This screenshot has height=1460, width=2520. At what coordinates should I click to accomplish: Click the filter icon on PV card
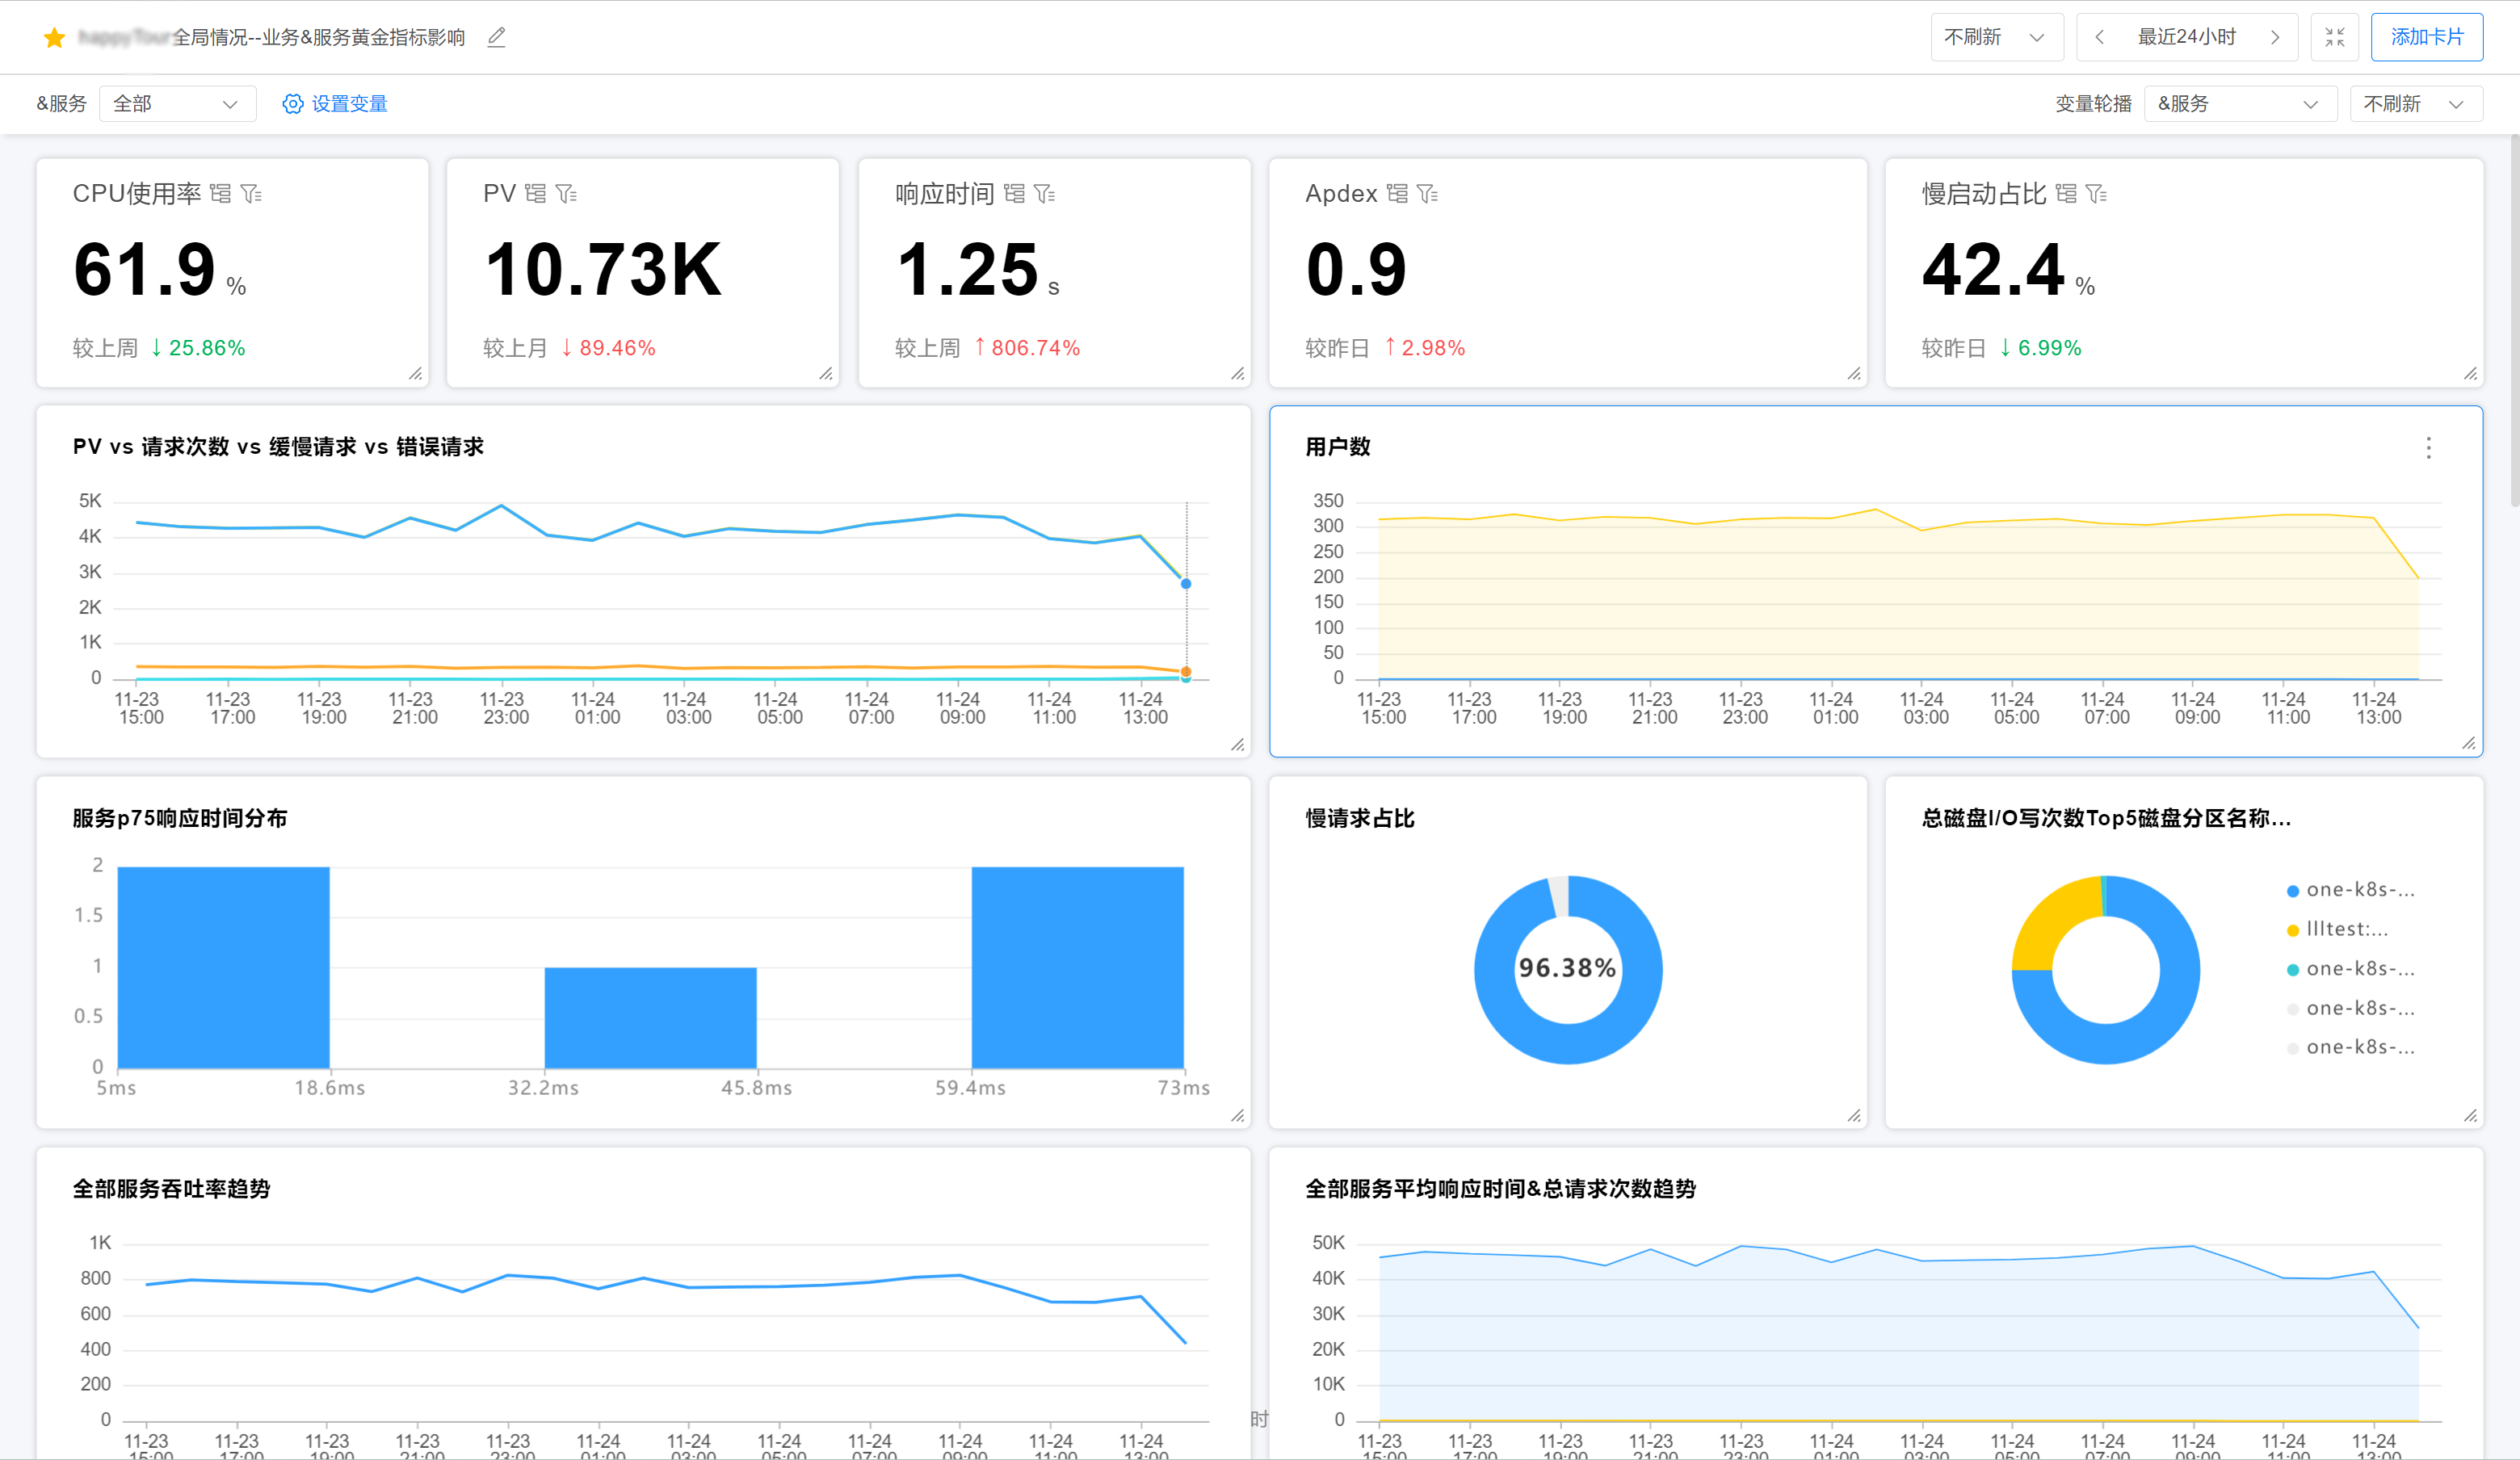[566, 194]
